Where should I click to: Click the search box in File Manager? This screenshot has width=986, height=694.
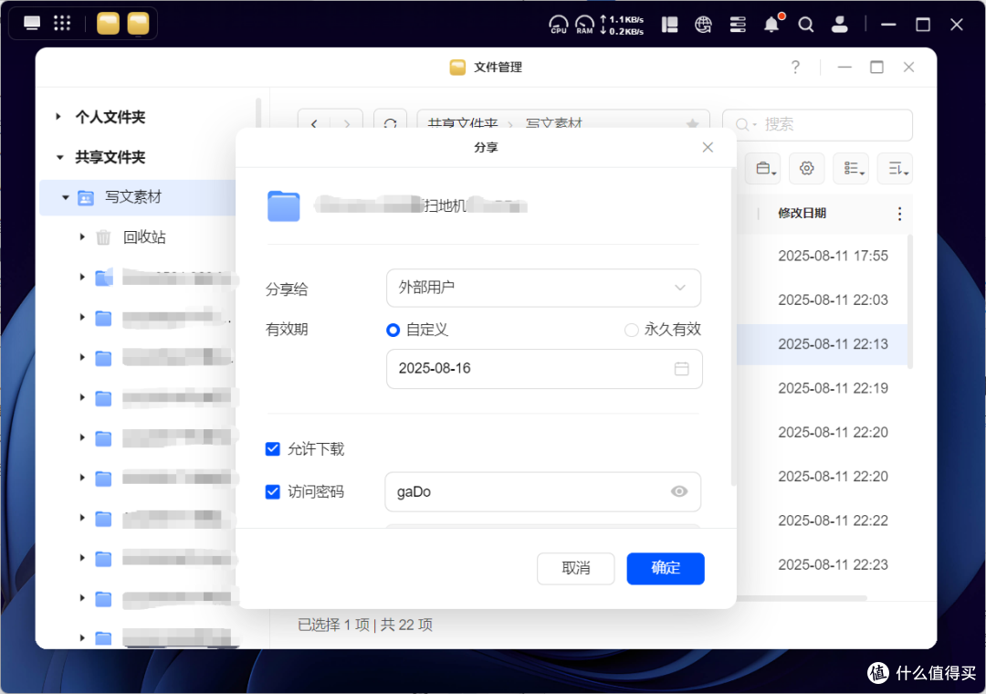pos(817,124)
